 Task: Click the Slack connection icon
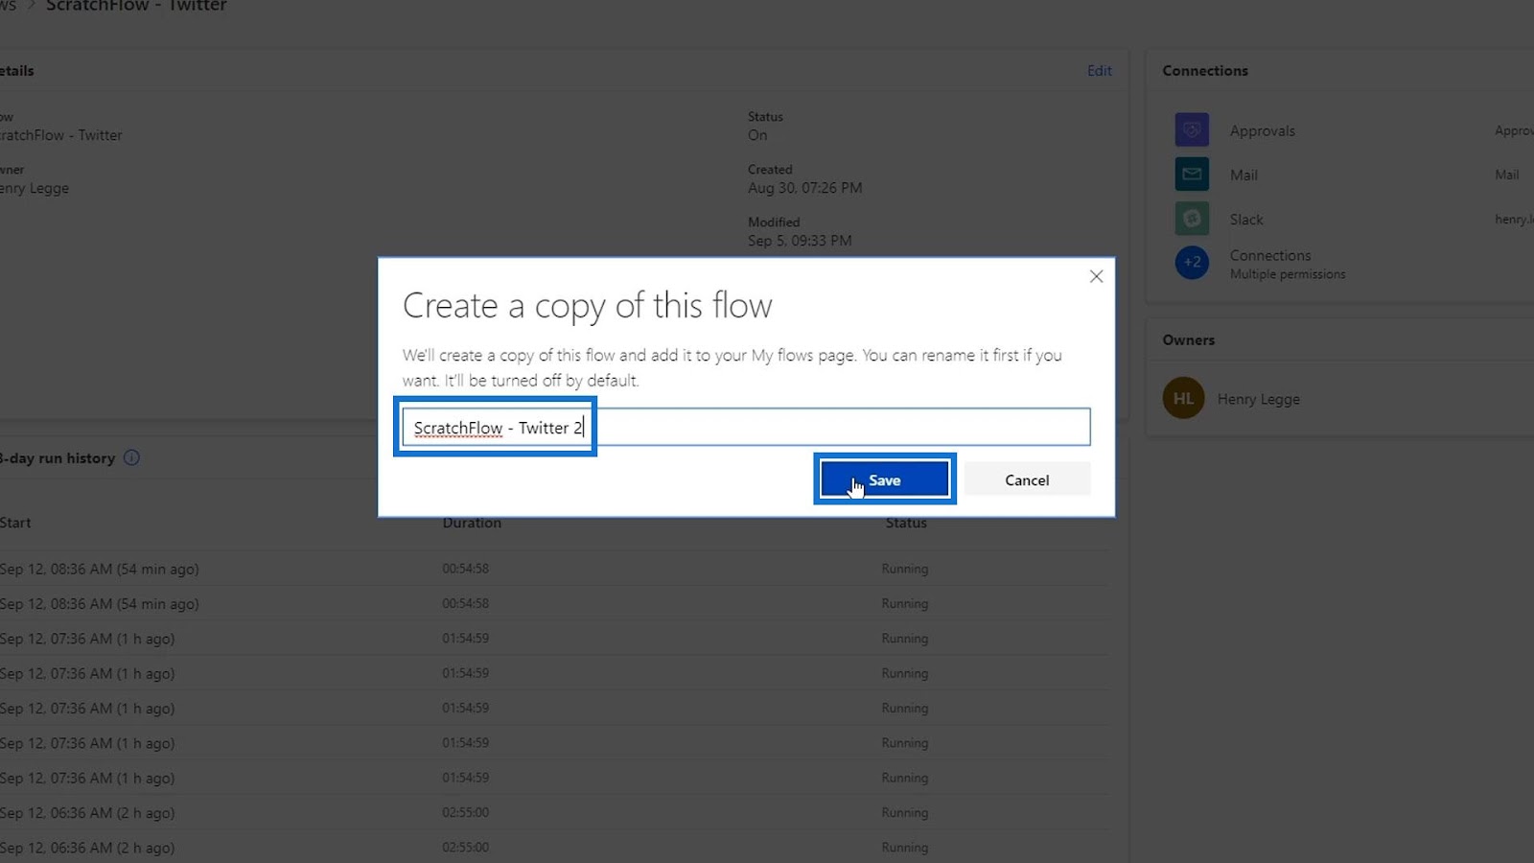1192,219
